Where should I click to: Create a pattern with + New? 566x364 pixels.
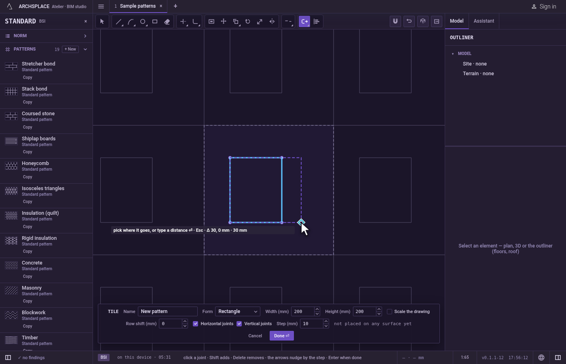tap(70, 49)
